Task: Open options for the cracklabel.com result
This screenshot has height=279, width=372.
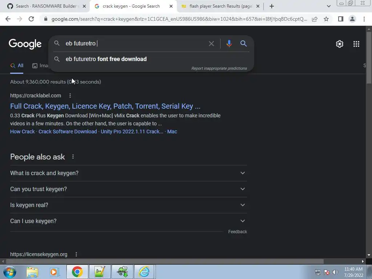Action: 70,96
